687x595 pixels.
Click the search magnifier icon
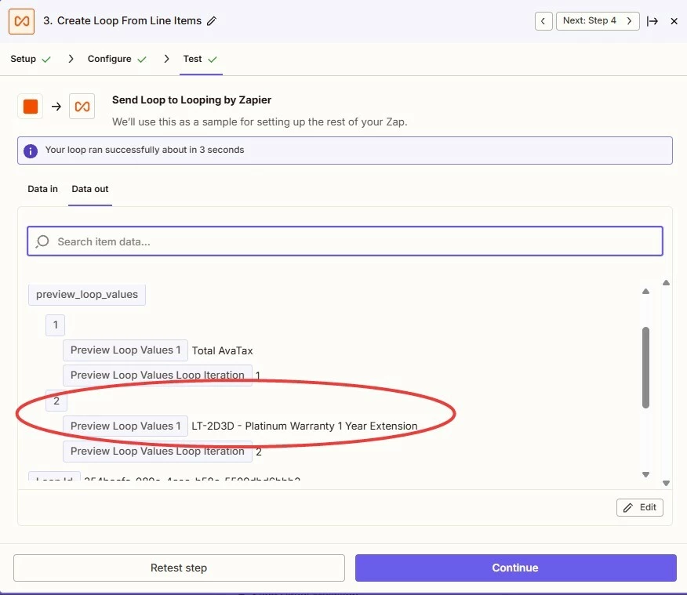pyautogui.click(x=42, y=241)
